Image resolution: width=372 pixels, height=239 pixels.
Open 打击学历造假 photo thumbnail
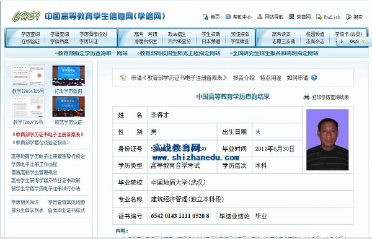[x=69, y=76]
